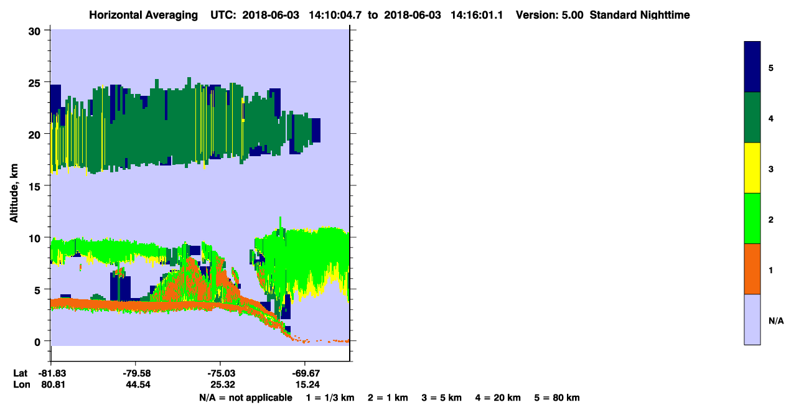Click the latitude value '-69.67'
Viewport: 809px width, 415px height.
tap(305, 373)
